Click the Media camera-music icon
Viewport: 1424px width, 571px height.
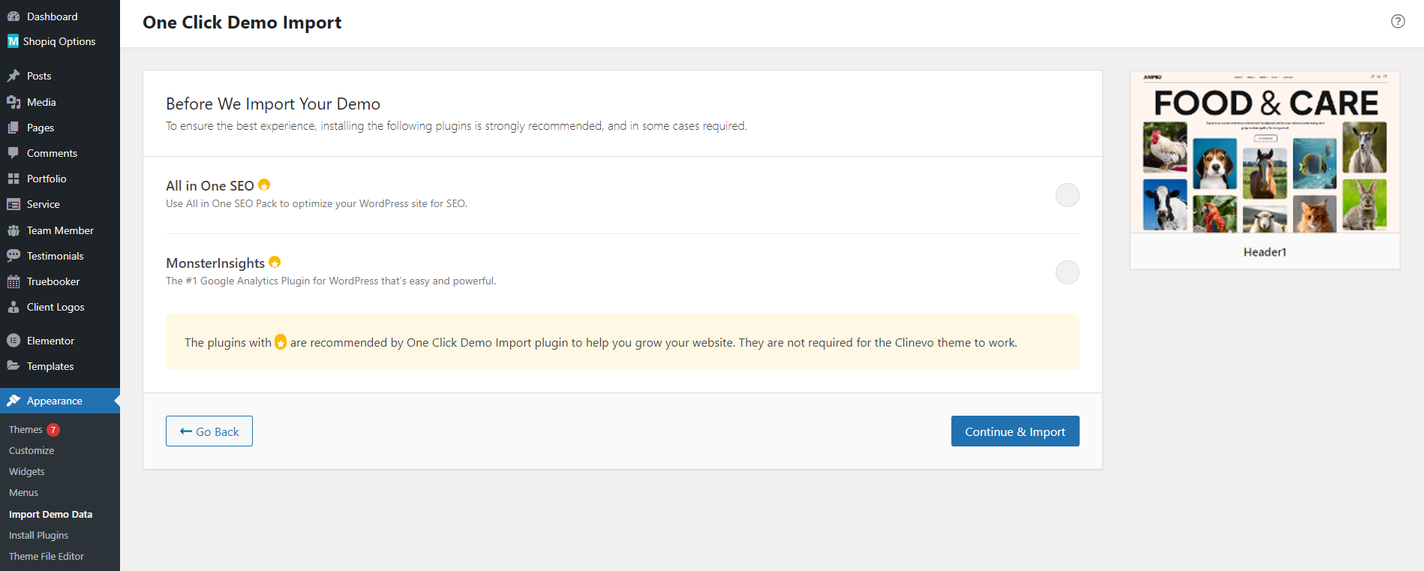[14, 102]
